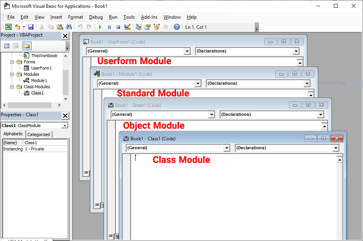
Task: Click scroll-up arrow in Class1 code window
Action: click(340, 160)
